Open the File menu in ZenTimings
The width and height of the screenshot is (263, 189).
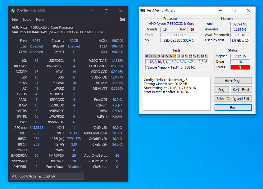point(15,20)
